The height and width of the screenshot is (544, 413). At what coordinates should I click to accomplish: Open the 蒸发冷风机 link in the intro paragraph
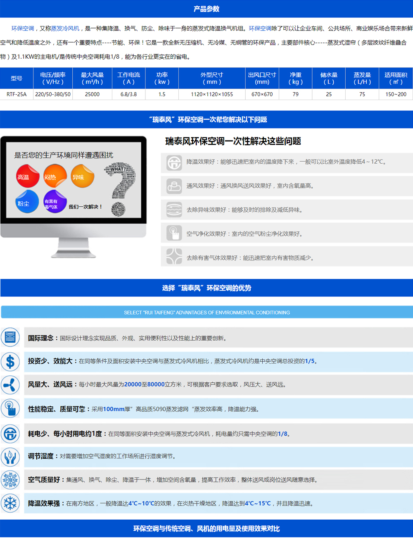(65, 29)
